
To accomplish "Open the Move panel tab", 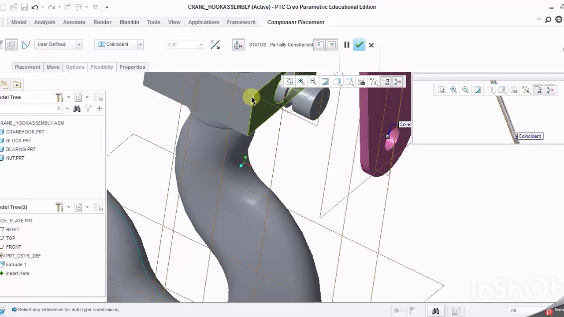I will (x=53, y=67).
